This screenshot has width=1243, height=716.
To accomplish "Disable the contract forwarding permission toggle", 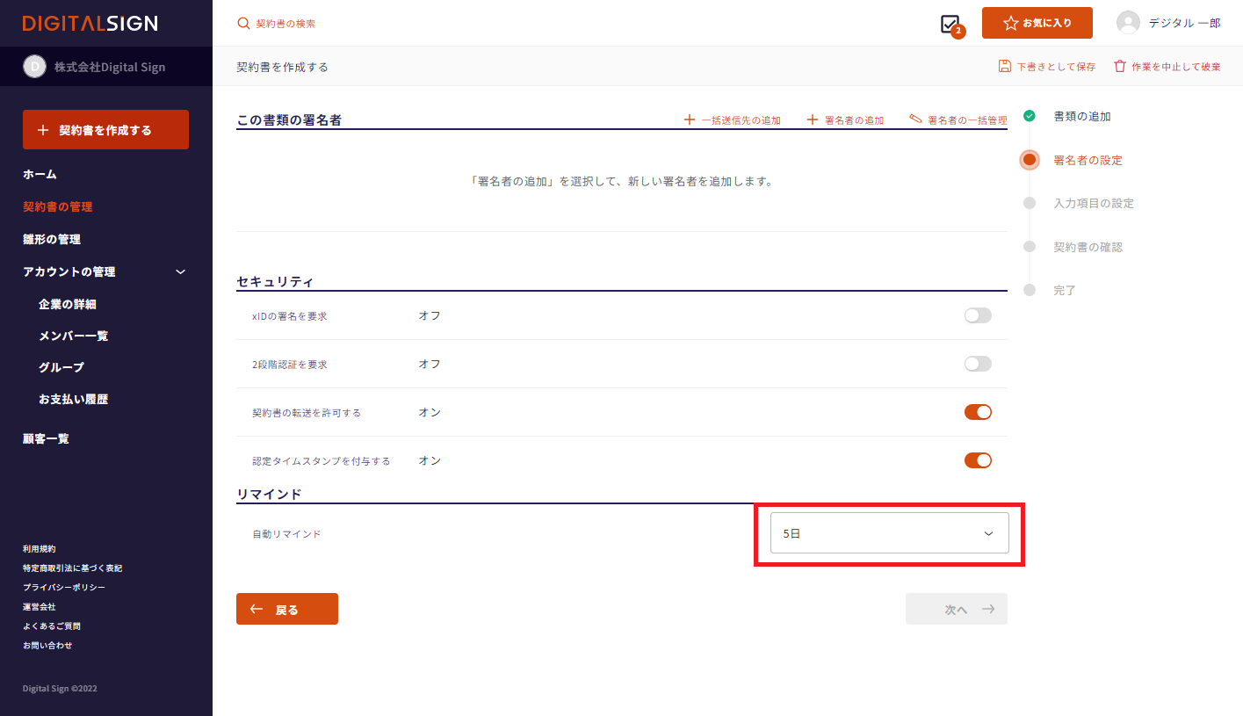I will click(977, 412).
